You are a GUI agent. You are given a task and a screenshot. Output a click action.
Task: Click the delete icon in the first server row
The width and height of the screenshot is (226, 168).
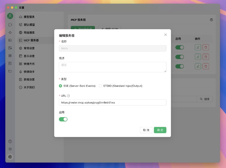click(206, 47)
